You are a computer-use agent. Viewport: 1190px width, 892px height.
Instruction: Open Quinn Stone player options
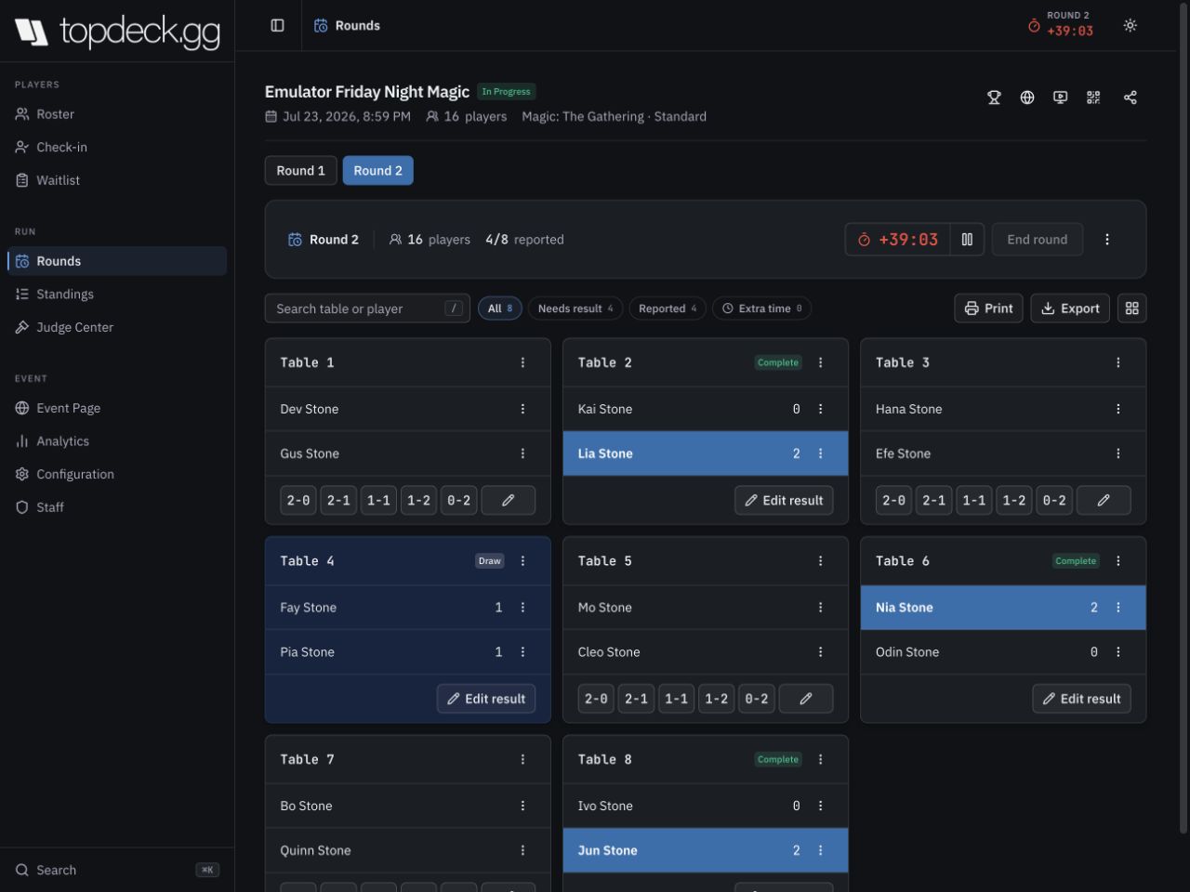[522, 850]
